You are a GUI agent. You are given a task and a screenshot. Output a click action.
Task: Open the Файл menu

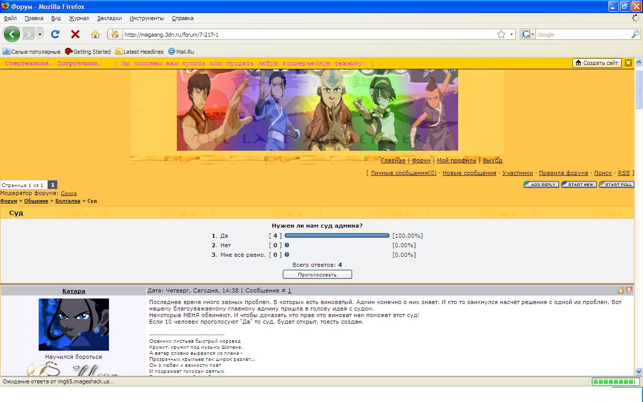[10, 18]
